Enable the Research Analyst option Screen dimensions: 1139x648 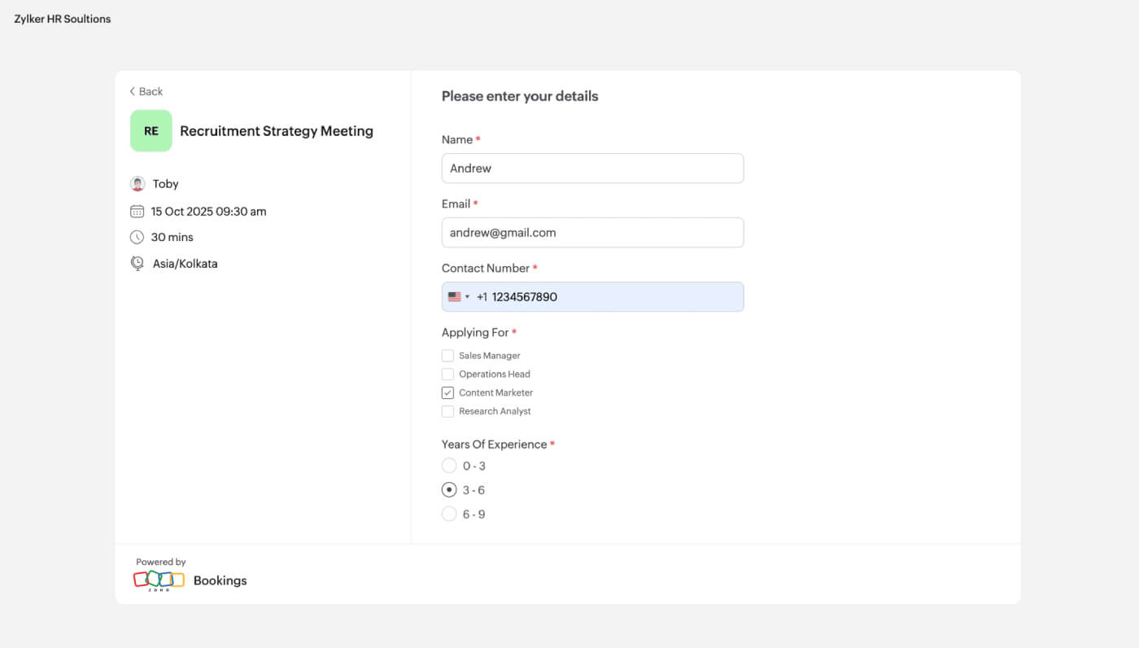447,411
